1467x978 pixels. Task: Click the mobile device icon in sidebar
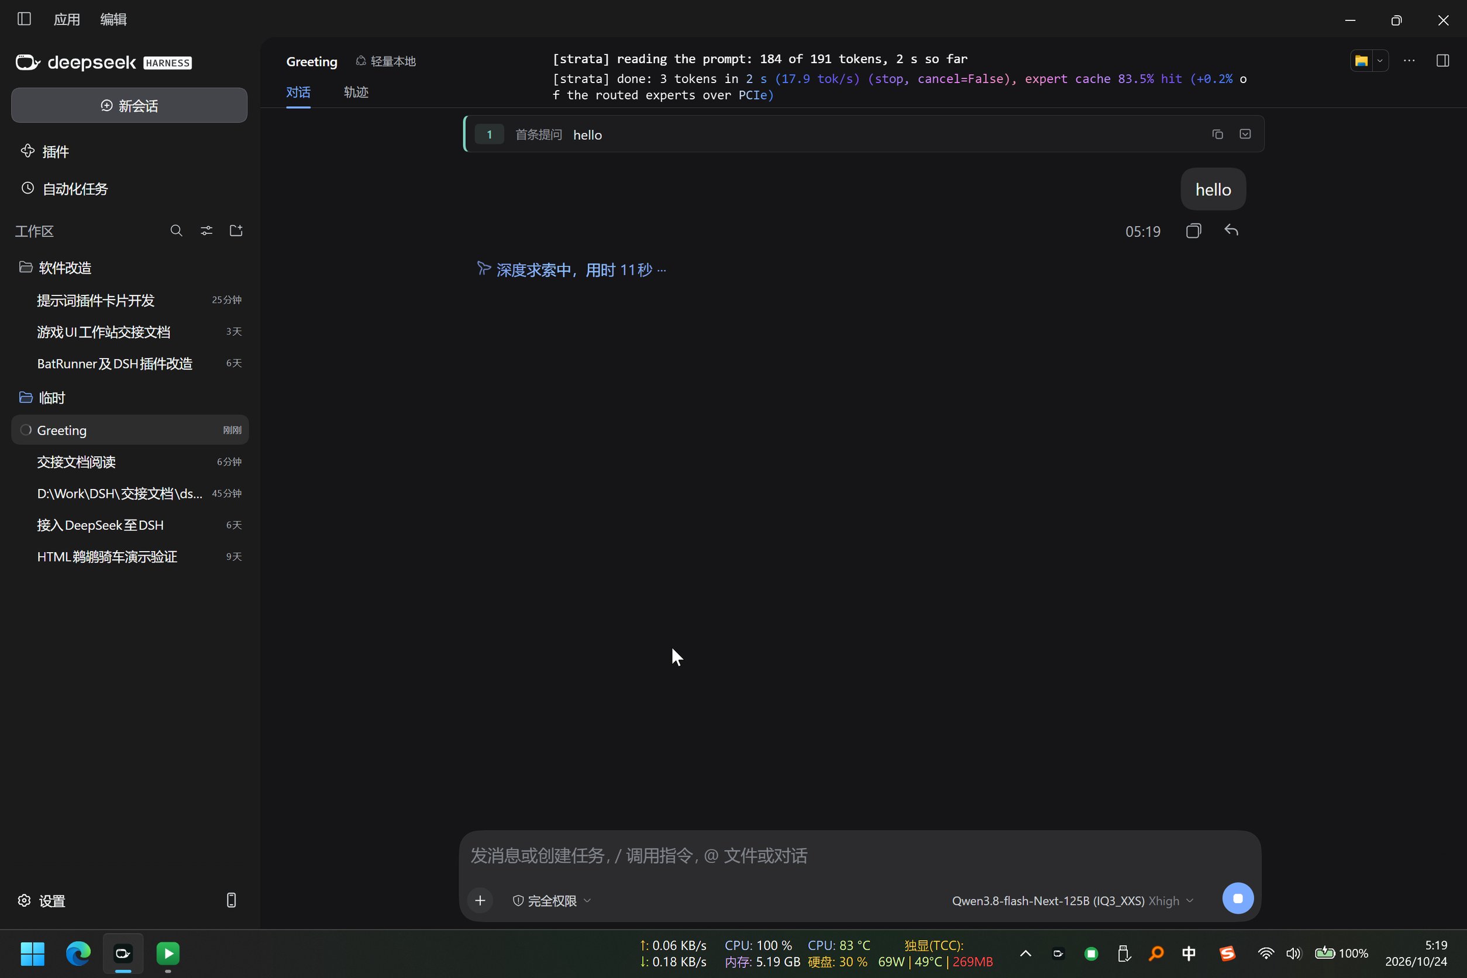(x=231, y=900)
